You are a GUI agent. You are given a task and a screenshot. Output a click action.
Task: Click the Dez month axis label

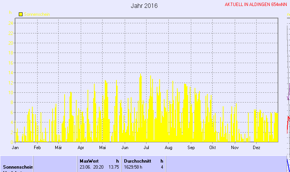[257, 148]
